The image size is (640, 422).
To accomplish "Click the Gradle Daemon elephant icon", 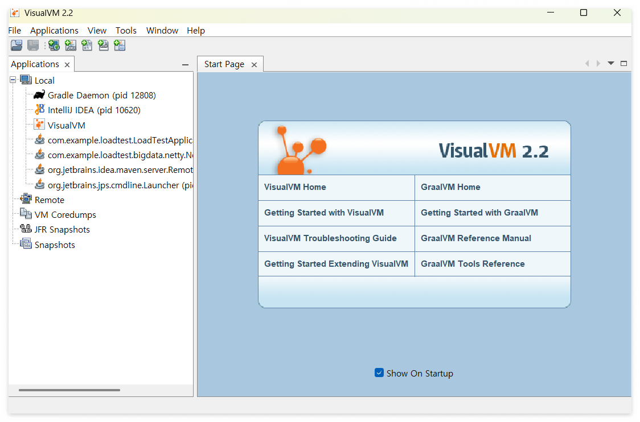I will pos(39,95).
